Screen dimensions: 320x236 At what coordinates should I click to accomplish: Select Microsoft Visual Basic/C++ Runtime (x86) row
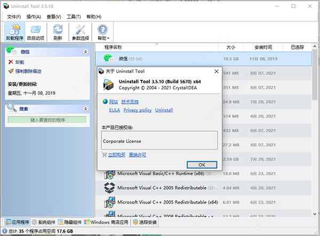point(203,174)
